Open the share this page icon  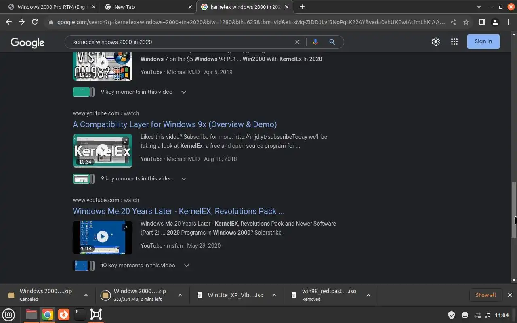tap(453, 22)
